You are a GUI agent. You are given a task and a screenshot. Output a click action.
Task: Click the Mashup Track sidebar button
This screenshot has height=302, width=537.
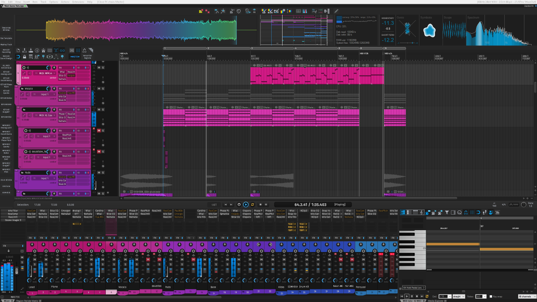6,44
